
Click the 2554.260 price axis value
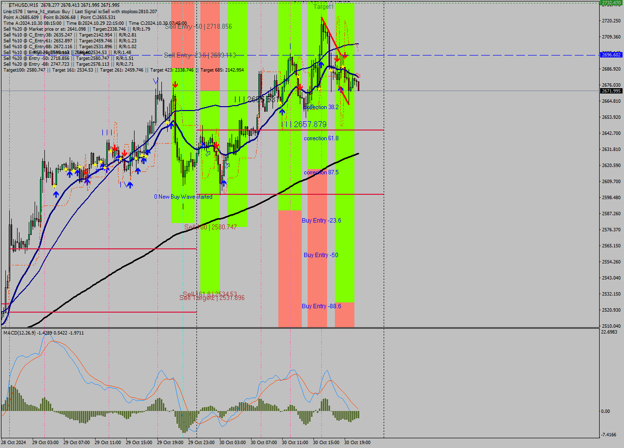click(x=611, y=261)
